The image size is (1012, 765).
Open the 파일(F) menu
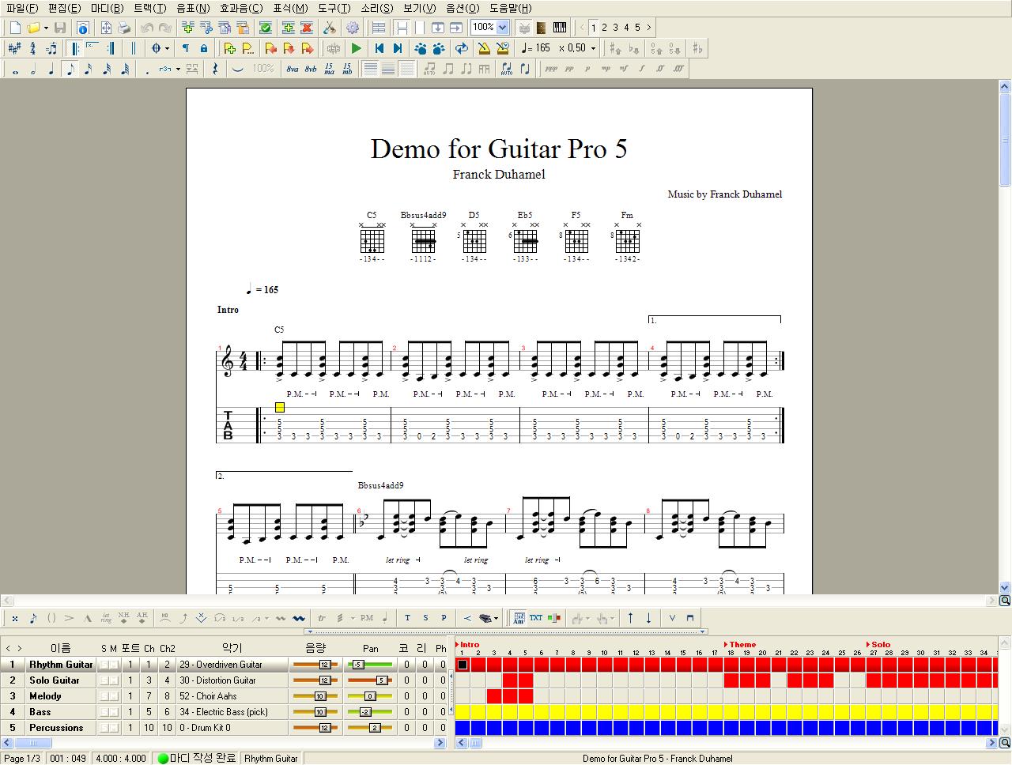point(21,8)
